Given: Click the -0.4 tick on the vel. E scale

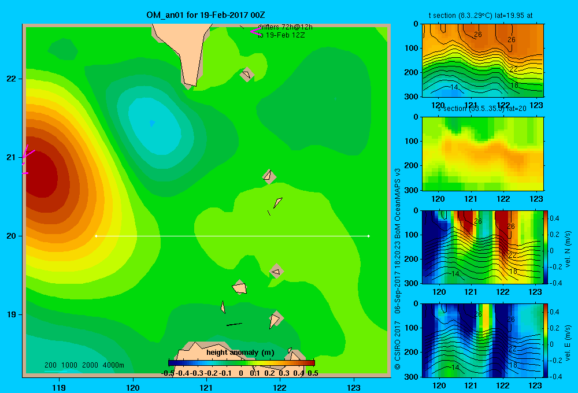Looking at the screenshot, I should (x=556, y=376).
